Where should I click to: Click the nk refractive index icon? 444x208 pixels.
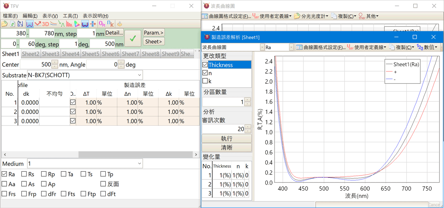(109, 24)
